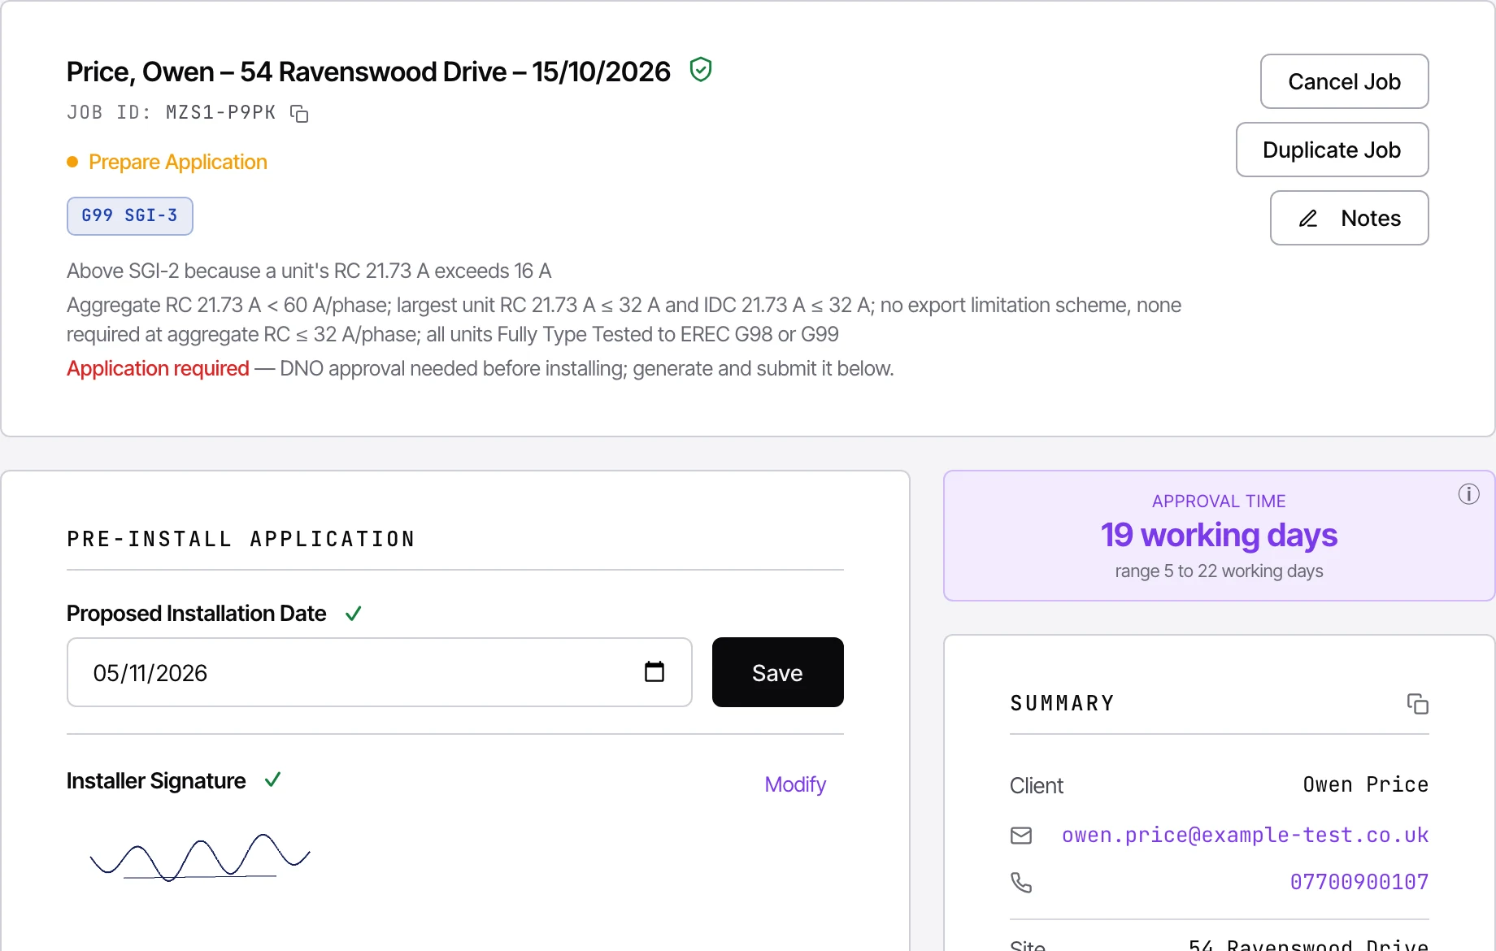Open the calendar date picker icon
Screen dimensions: 1496x951
654,671
